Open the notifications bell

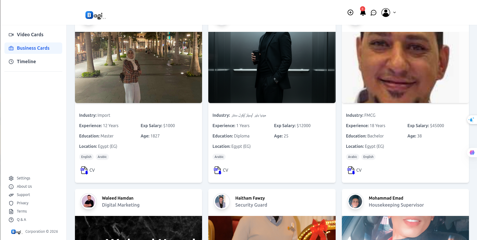[363, 12]
